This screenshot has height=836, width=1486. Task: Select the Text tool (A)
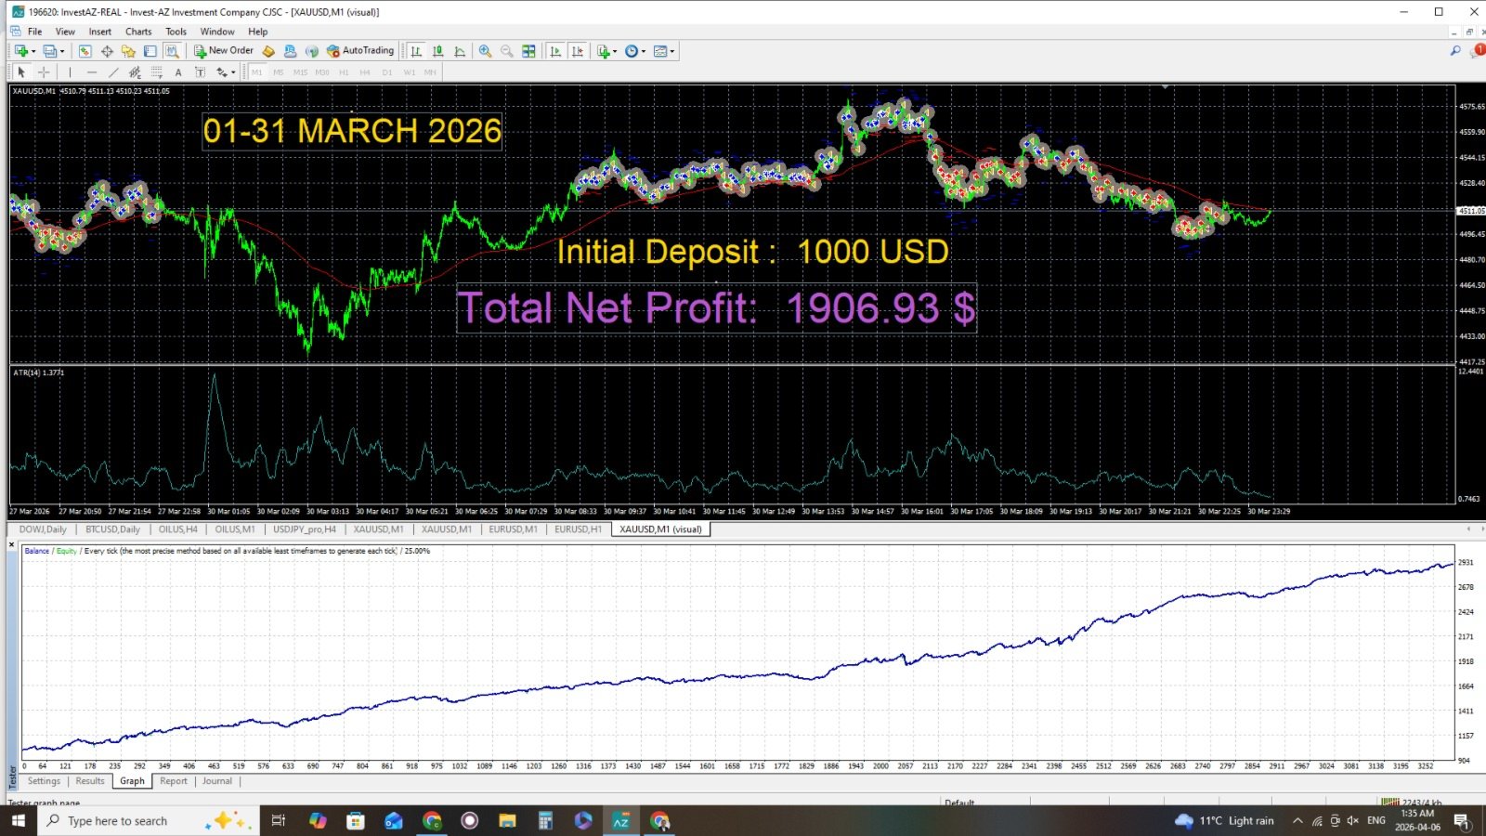click(x=178, y=72)
